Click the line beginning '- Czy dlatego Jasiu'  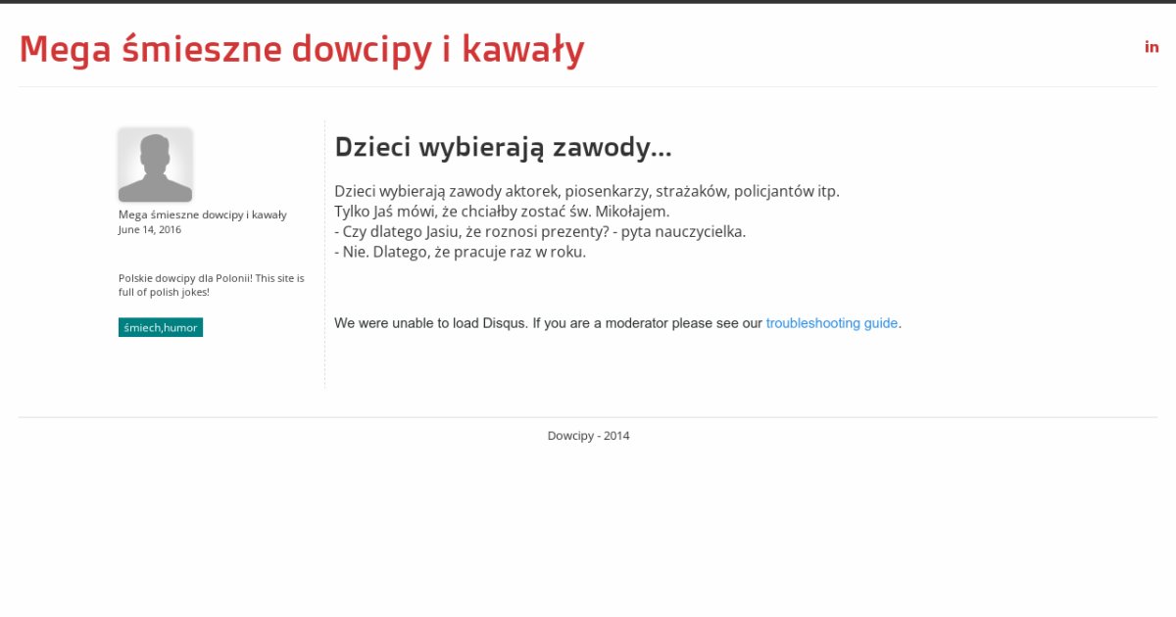[539, 232]
